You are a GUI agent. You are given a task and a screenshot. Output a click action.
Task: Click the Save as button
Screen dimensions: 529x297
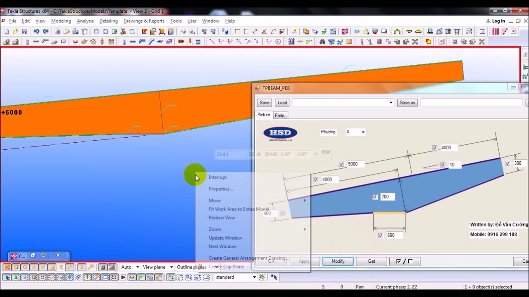(407, 103)
